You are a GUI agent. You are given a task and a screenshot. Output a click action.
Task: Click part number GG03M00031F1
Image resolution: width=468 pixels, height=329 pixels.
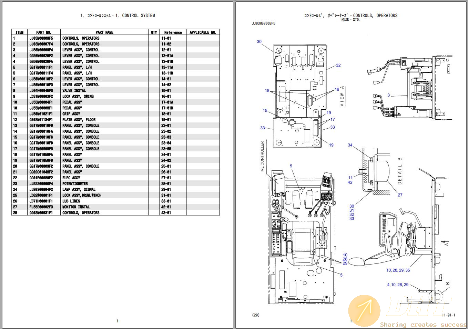(41, 213)
